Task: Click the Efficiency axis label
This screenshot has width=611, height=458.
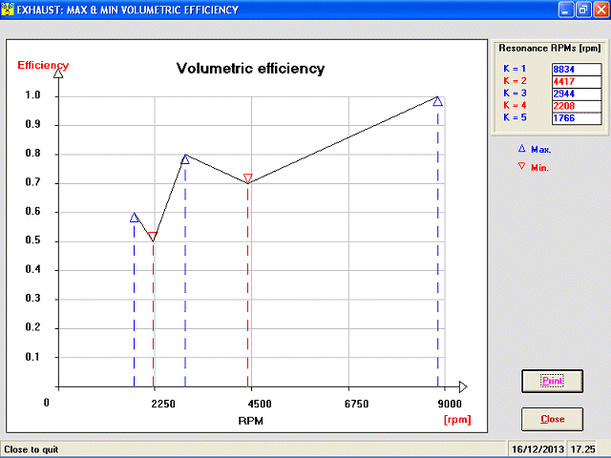Action: [43, 66]
